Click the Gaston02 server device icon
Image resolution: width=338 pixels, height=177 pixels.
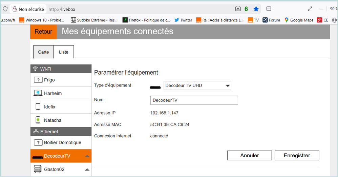38,169
